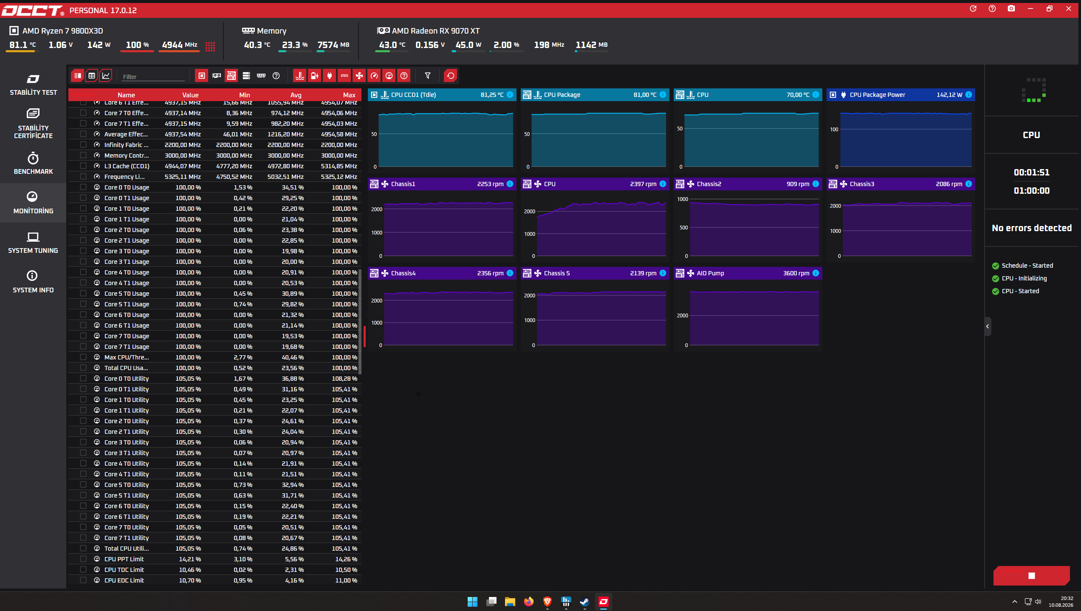Screen dimensions: 1081x611
Task: Toggle the power plug sensor filter icon
Action: point(330,76)
